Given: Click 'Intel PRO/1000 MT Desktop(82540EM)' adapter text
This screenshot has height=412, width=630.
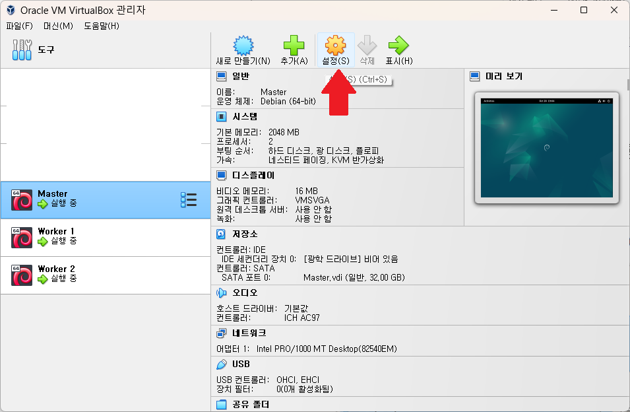Looking at the screenshot, I should click(327, 349).
